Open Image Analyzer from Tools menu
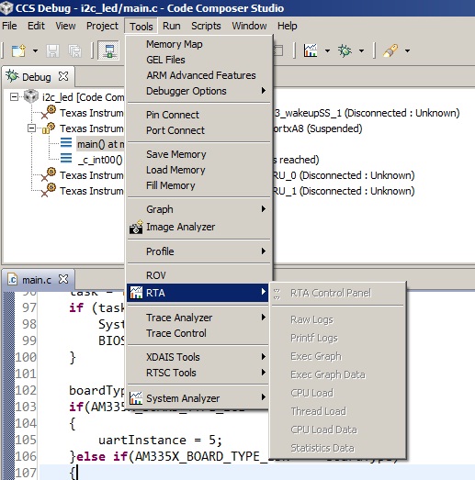The height and width of the screenshot is (480, 475). pos(198,227)
